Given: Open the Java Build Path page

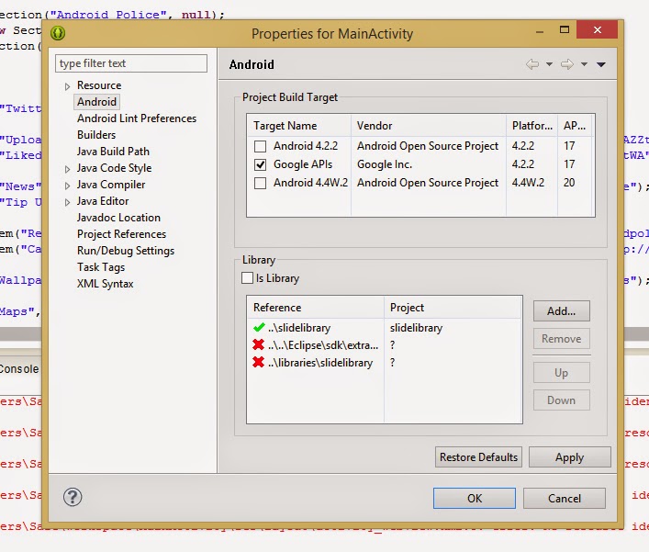Looking at the screenshot, I should (113, 152).
